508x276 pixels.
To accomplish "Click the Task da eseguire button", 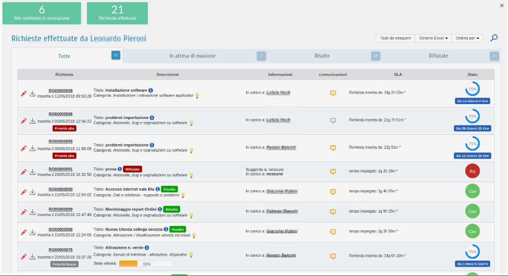I will tap(395, 38).
